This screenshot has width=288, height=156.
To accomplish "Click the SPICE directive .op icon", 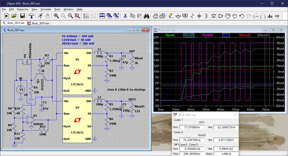I will [x=277, y=16].
